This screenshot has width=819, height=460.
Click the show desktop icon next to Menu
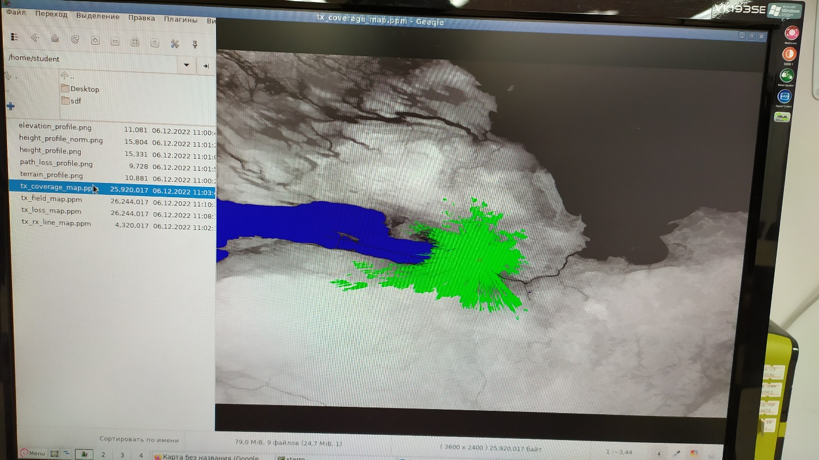pos(54,454)
